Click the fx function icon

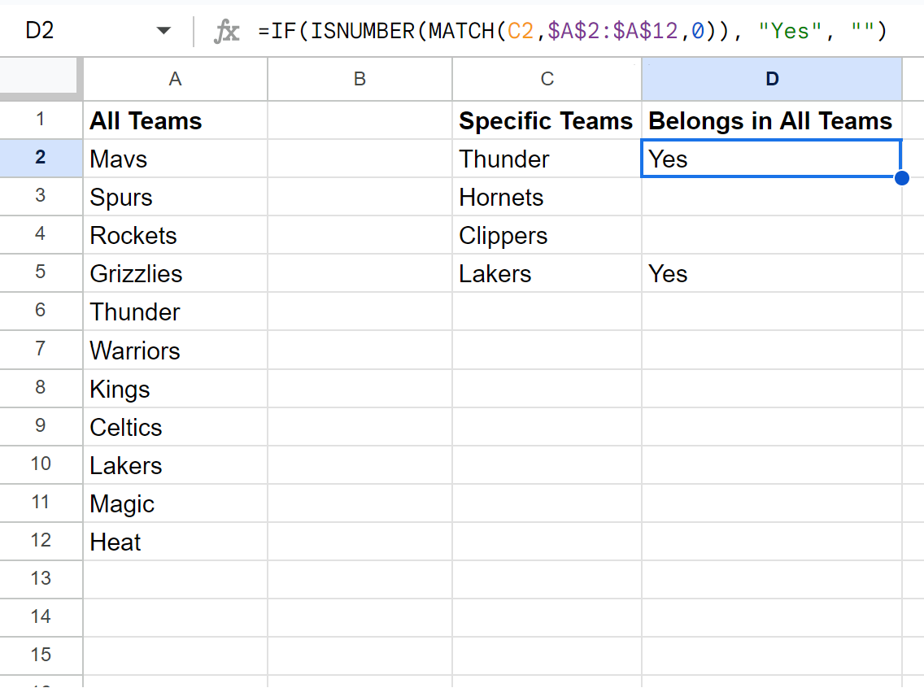pyautogui.click(x=226, y=32)
